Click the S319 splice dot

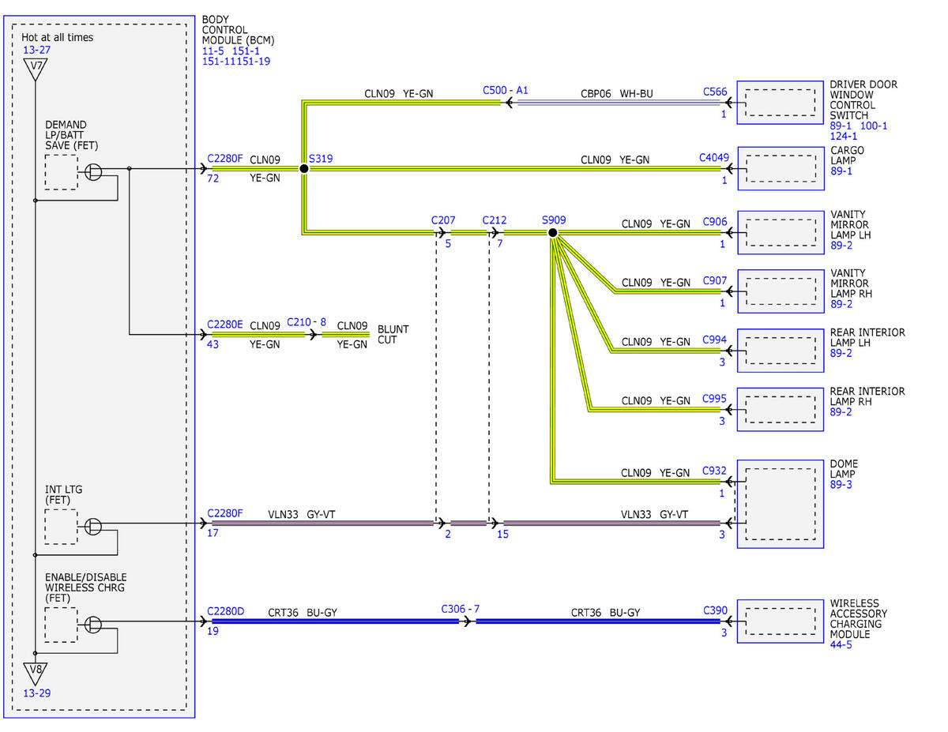[303, 168]
